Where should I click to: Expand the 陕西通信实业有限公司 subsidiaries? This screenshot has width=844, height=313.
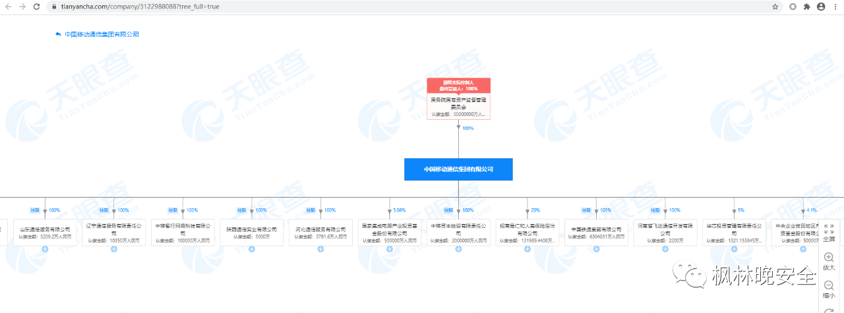251,249
